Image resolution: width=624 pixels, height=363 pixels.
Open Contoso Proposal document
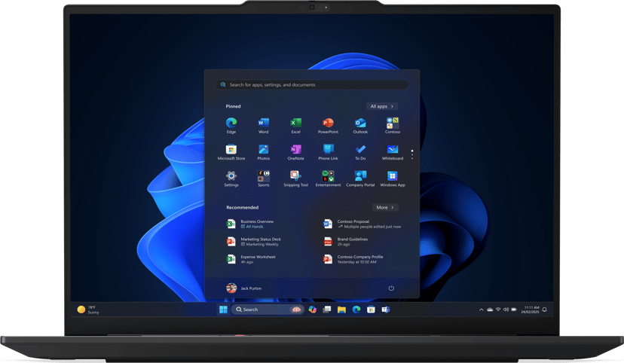[x=362, y=224]
